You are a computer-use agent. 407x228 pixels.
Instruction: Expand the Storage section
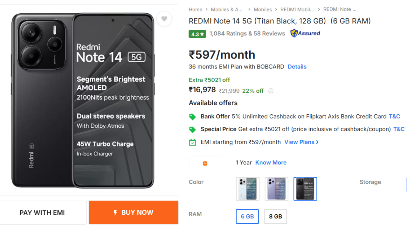(370, 182)
